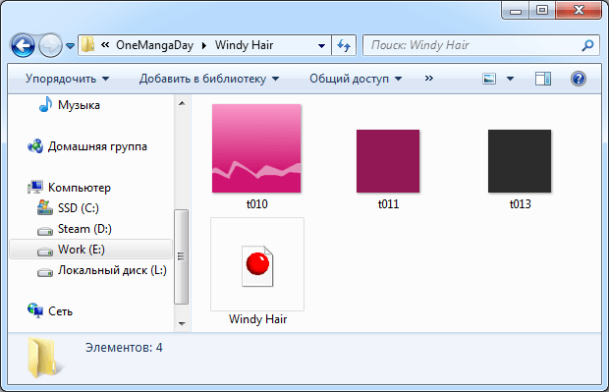Open recent locations dropdown beside Forward arrow
The image size is (609, 392).
[x=70, y=46]
